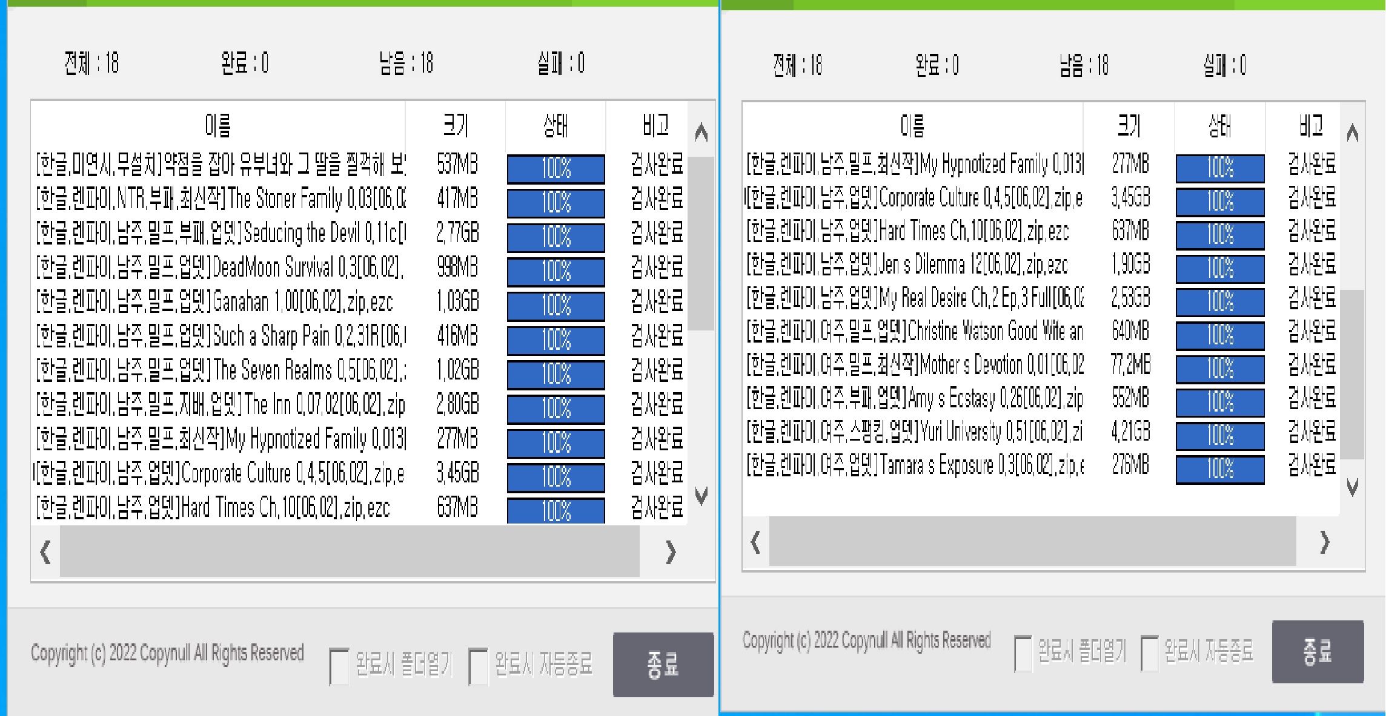Click scroll-down arrow in left window list
The height and width of the screenshot is (716, 1386).
[x=701, y=496]
